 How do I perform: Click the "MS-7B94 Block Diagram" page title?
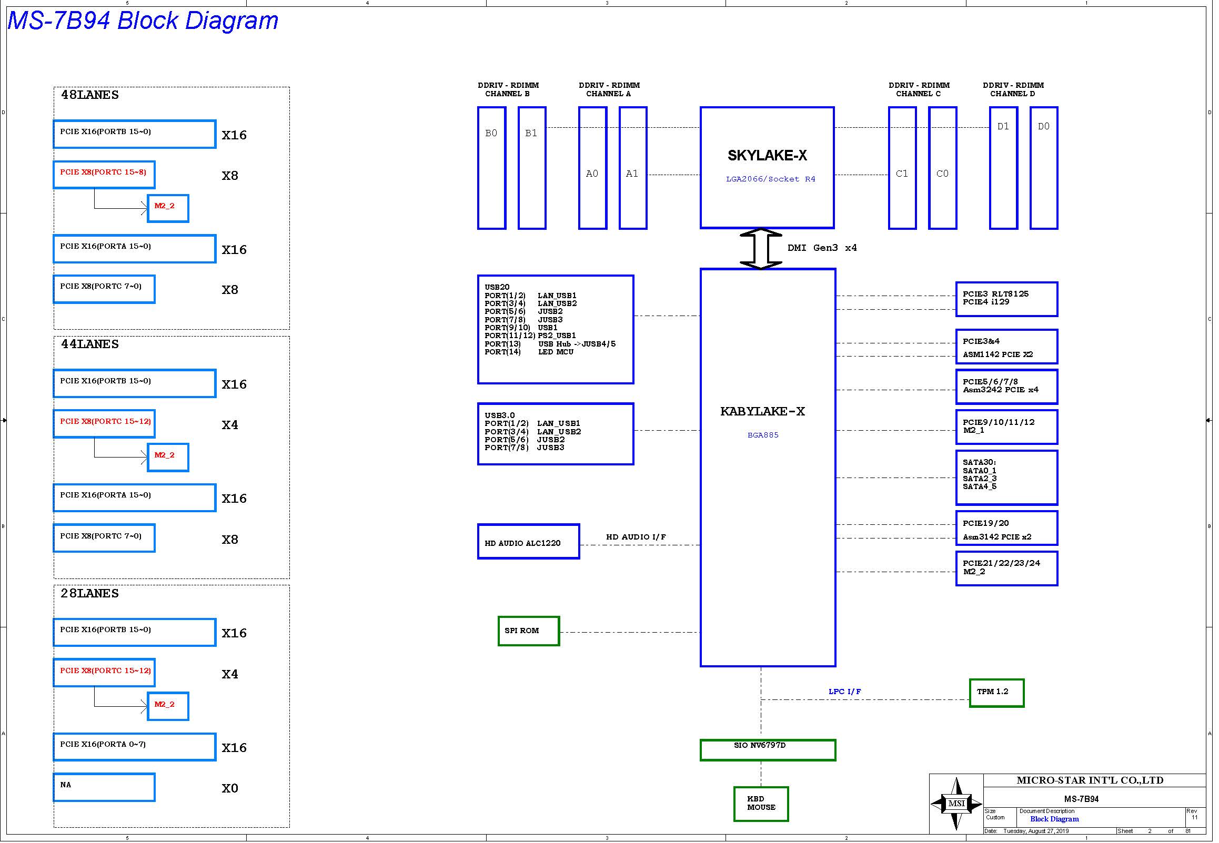pos(143,21)
